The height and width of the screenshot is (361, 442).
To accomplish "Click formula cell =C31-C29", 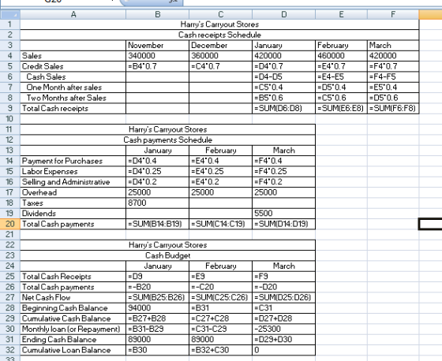I will coord(220,329).
